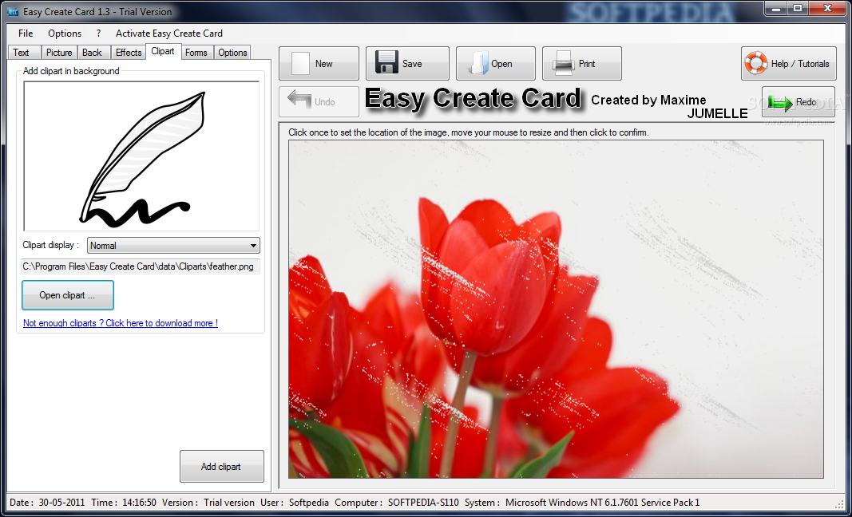Switch to the Options tab
The image size is (852, 517).
click(232, 53)
